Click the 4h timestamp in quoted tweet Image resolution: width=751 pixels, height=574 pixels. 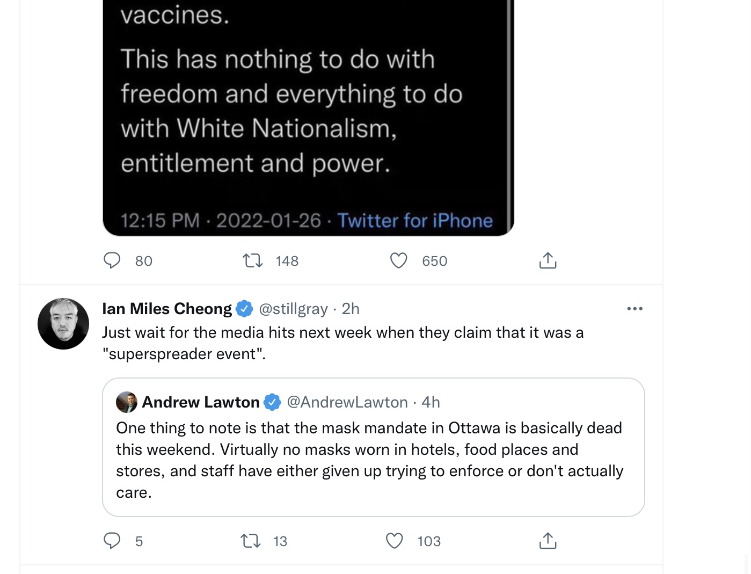point(431,402)
